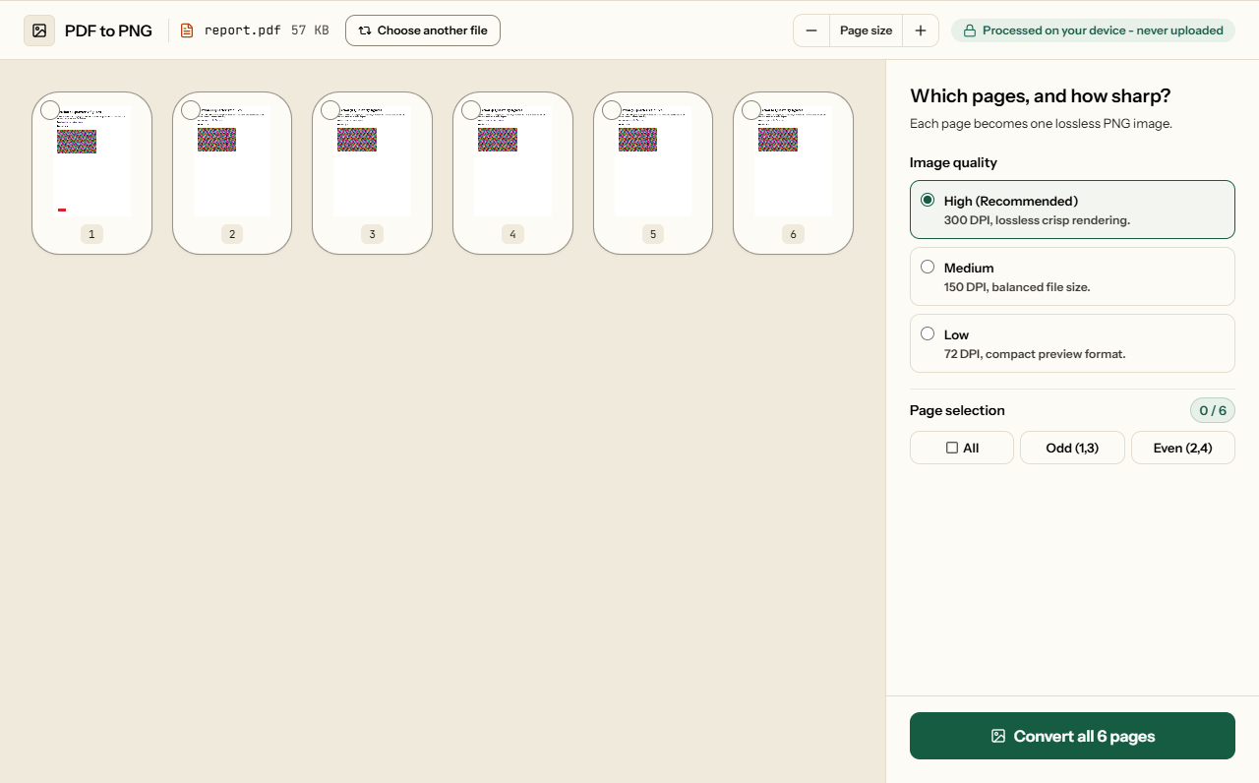
Task: Select all pages with the All button
Action: pos(962,448)
